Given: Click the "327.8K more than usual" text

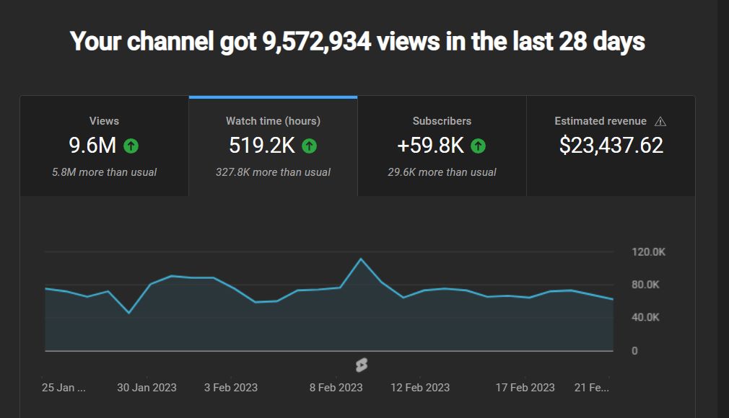Looking at the screenshot, I should (x=273, y=172).
